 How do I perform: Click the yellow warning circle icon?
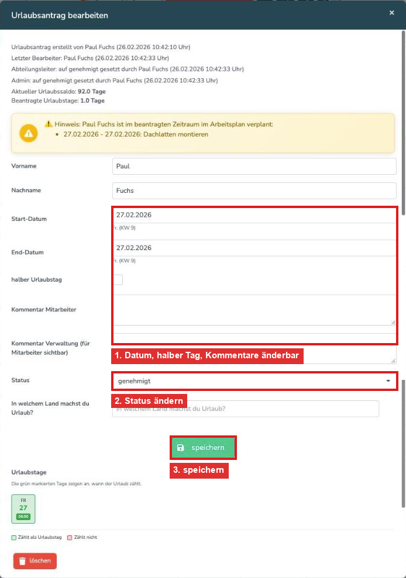(29, 133)
